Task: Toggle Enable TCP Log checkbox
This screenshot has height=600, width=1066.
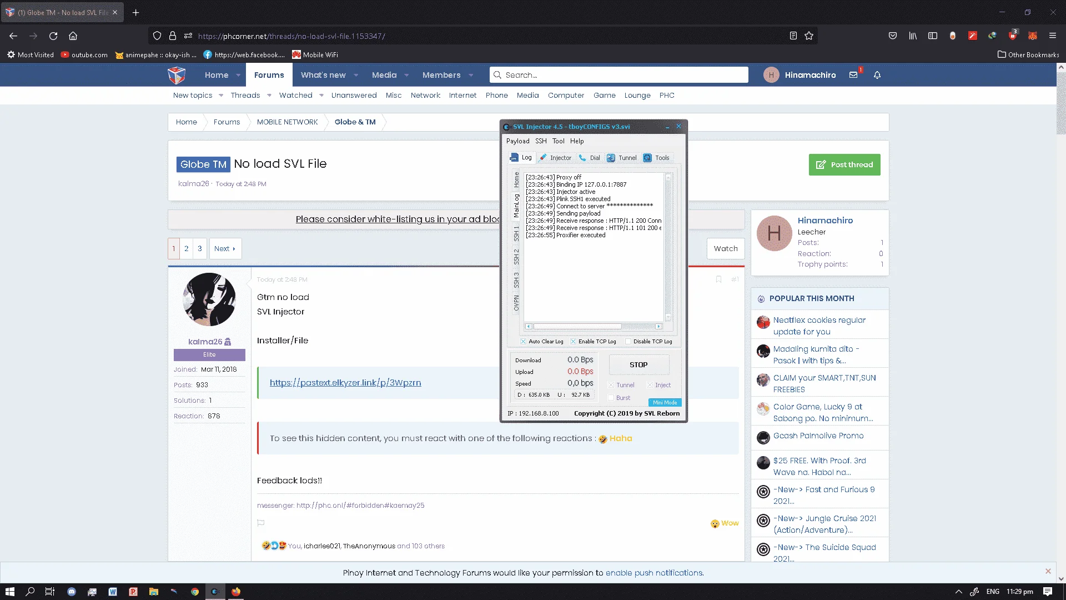Action: point(573,342)
